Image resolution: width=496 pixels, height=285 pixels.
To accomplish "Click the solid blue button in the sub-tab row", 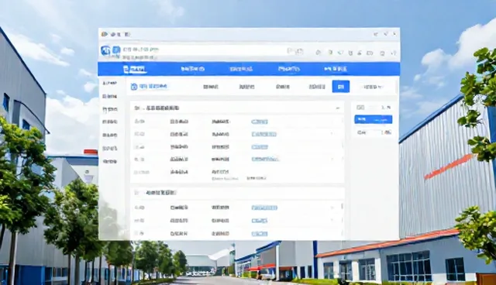I will click(x=341, y=87).
